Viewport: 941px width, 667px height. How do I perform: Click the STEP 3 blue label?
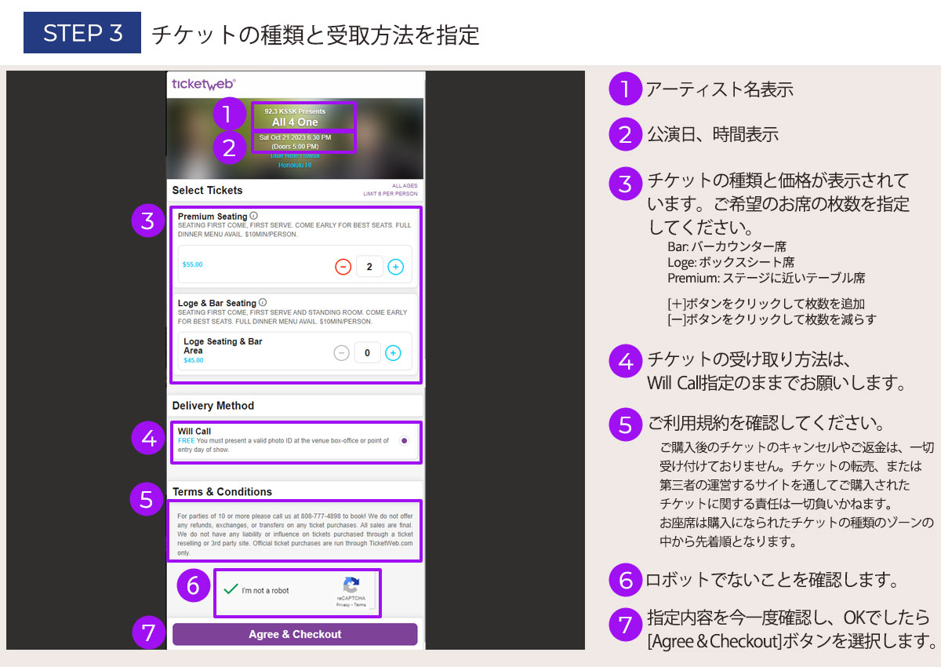[x=82, y=33]
